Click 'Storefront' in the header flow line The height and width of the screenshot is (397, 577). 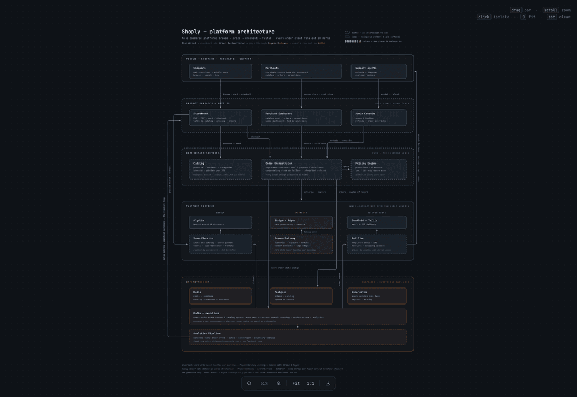pos(189,43)
